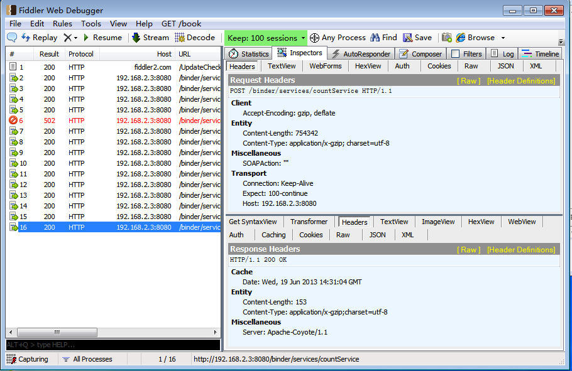572x371 pixels.
Task: Select the Inspectors tab
Action: pos(299,53)
